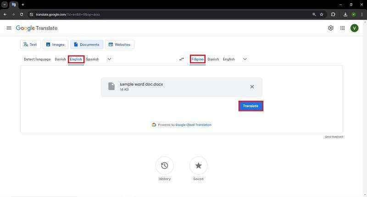Select Spanish as source language
This screenshot has height=197, width=367.
pyautogui.click(x=93, y=59)
